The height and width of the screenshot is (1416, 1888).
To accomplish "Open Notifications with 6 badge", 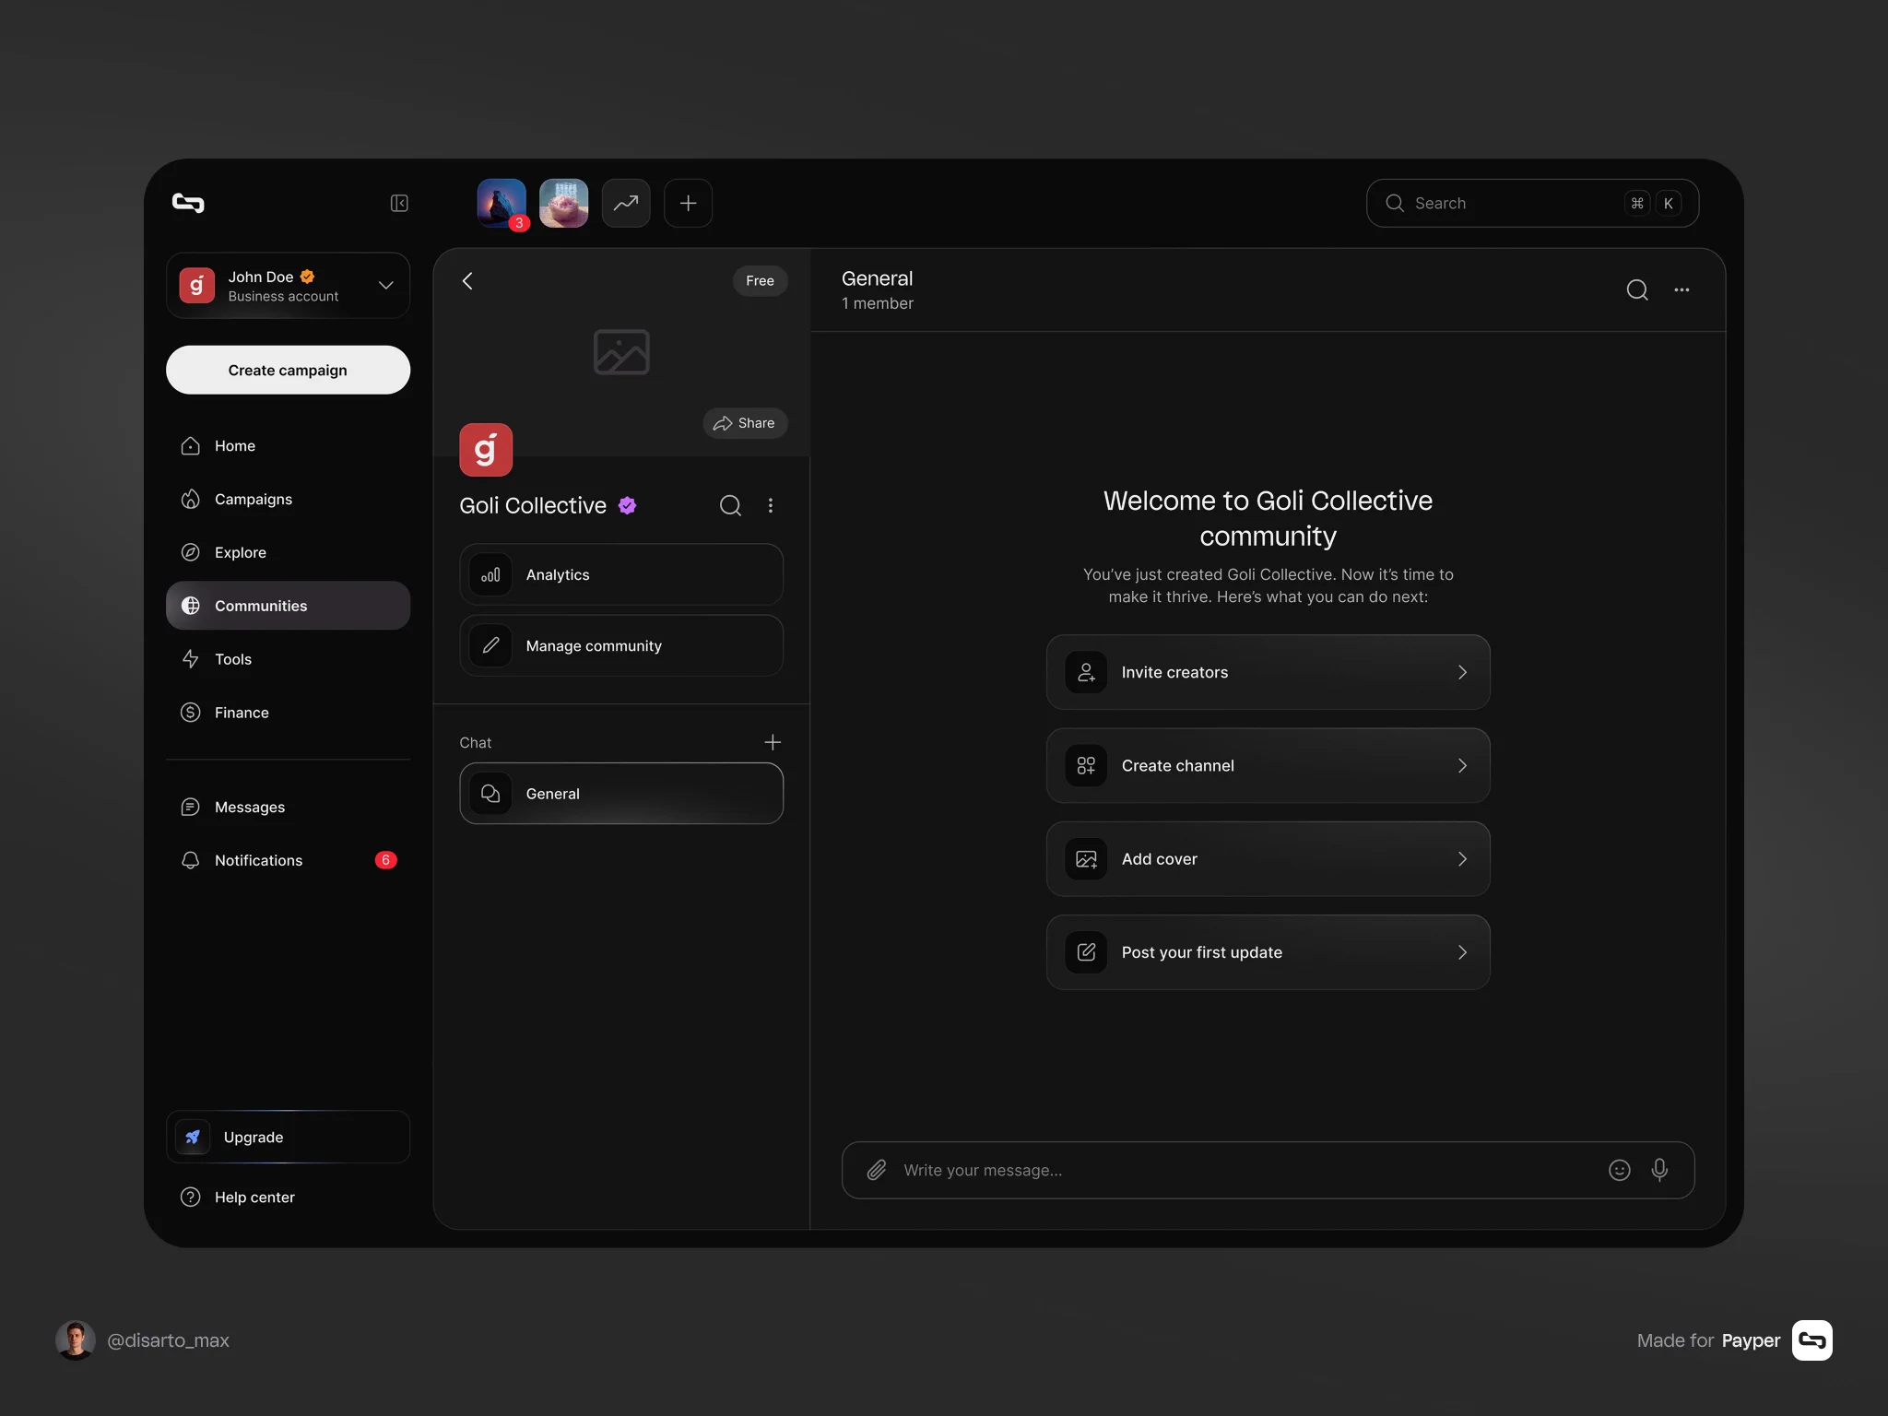I will [288, 860].
